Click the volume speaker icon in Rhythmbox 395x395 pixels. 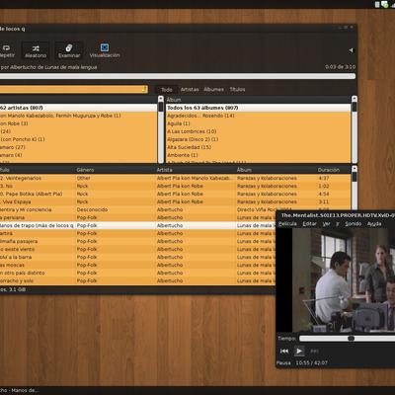point(352,50)
